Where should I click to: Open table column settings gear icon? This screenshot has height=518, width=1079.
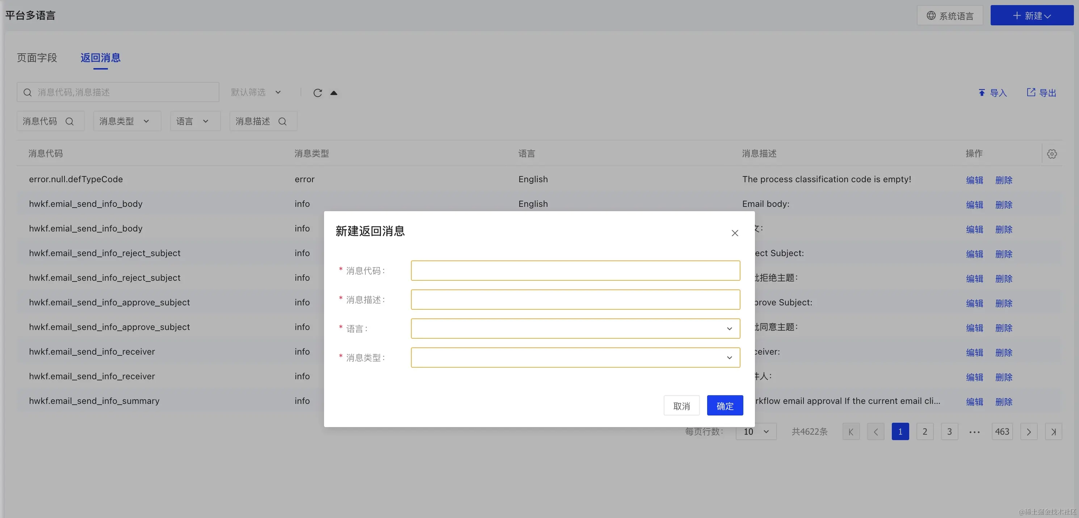click(x=1052, y=154)
